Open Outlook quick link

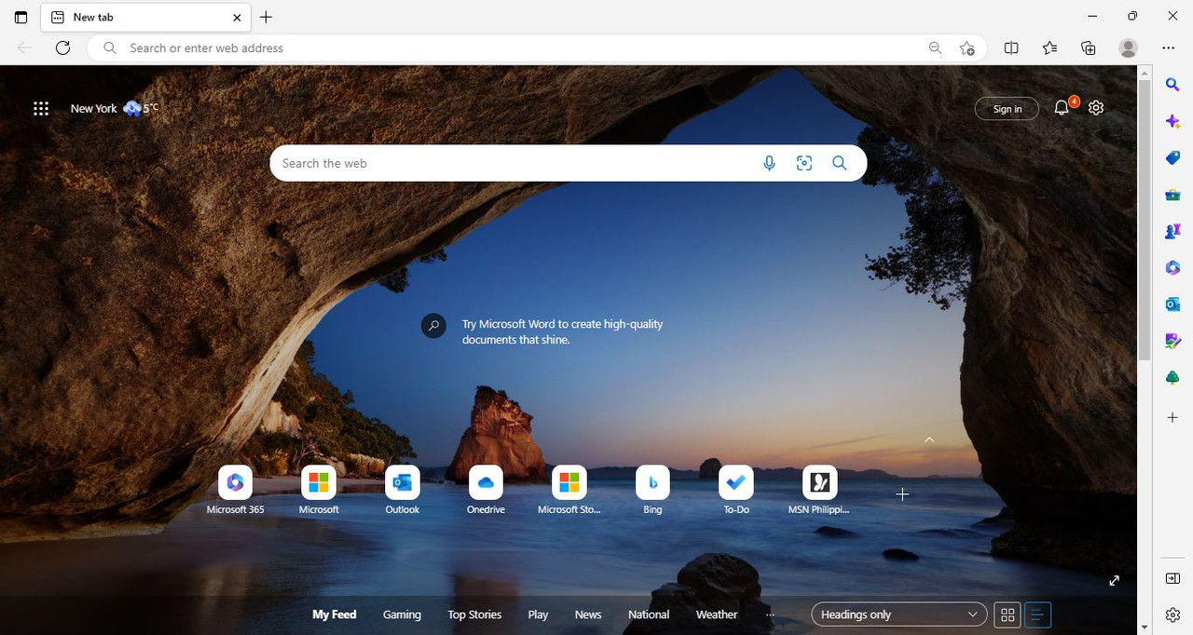pos(403,491)
